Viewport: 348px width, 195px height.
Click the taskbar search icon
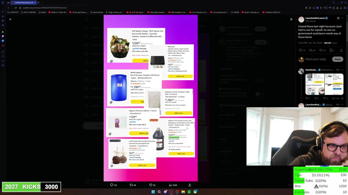[x=159, y=192]
